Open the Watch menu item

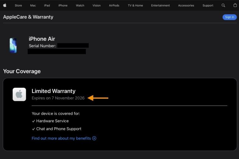coord(80,6)
